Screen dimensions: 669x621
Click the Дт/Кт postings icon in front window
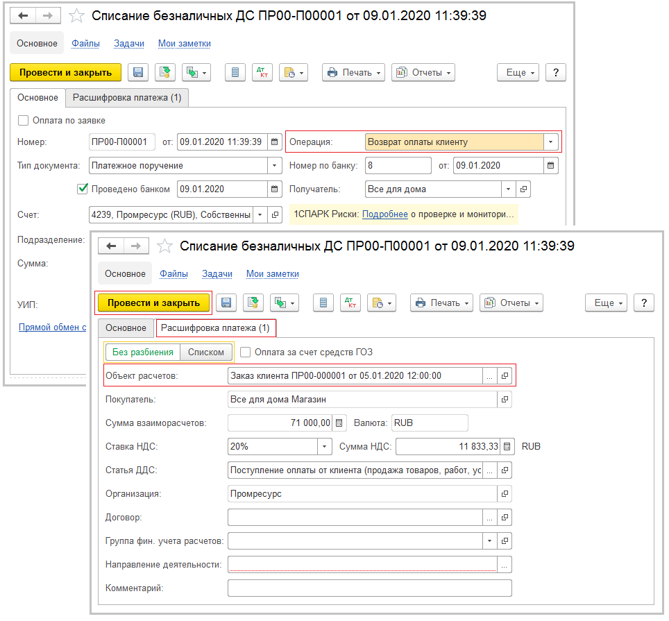point(350,303)
